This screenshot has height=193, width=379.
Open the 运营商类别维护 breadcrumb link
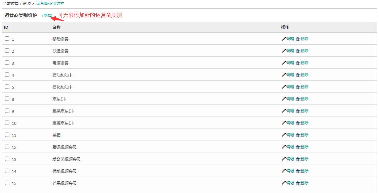click(x=50, y=4)
